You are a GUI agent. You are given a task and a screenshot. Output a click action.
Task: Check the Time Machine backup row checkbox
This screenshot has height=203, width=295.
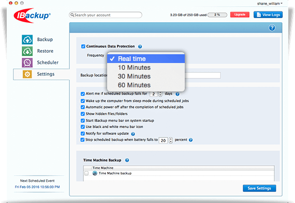(86, 173)
